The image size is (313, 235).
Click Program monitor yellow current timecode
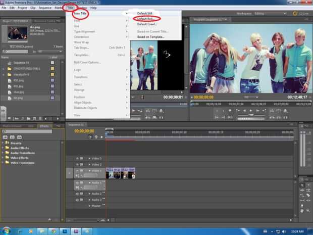[203, 97]
